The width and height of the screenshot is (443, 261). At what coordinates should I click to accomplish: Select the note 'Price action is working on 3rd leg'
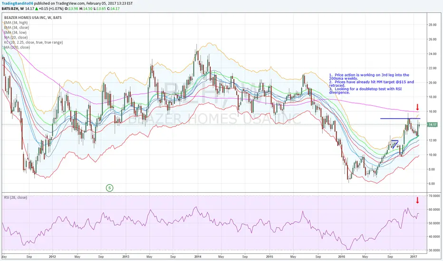coord(369,76)
